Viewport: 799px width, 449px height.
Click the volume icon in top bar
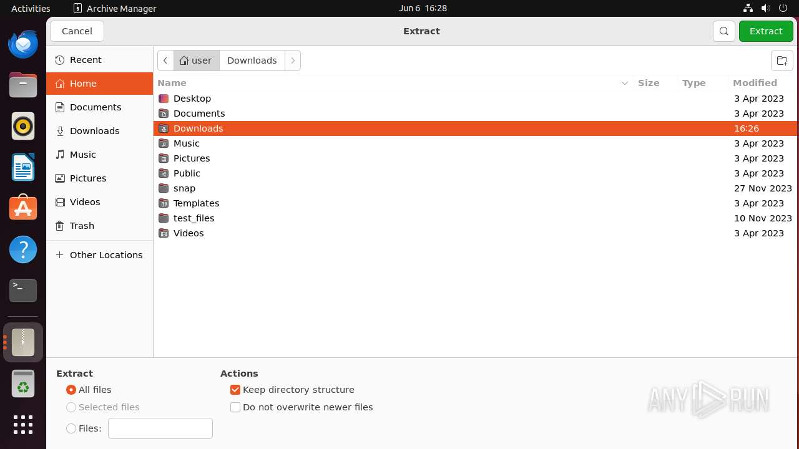(765, 8)
